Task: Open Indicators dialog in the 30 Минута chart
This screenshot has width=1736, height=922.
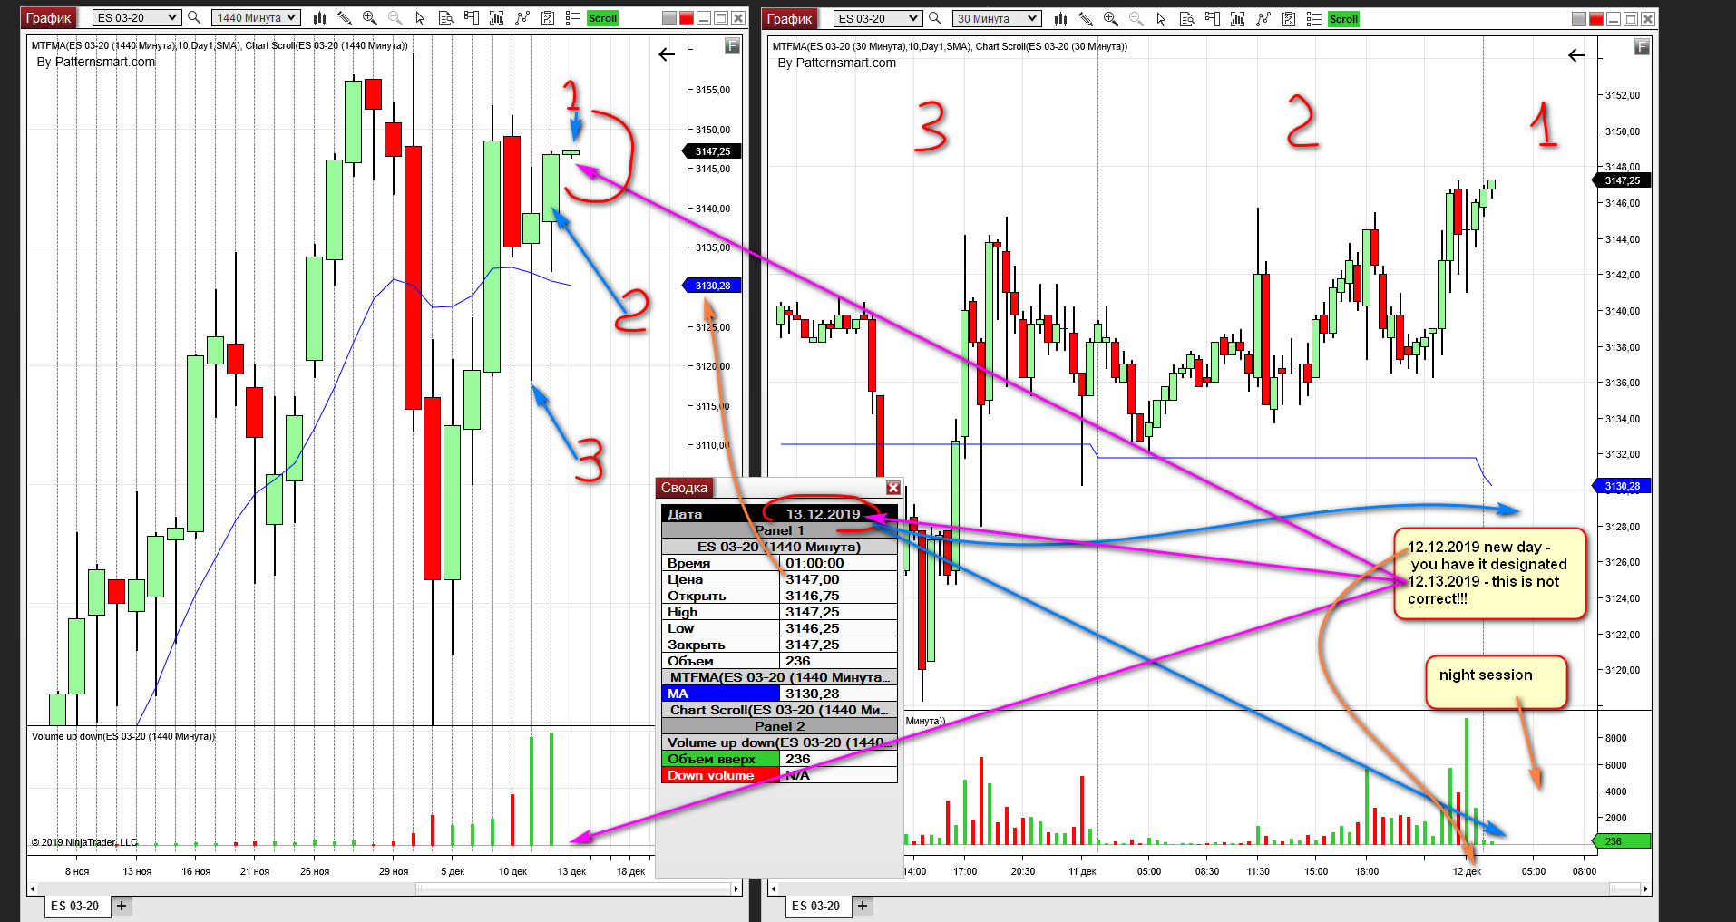Action: (1263, 18)
